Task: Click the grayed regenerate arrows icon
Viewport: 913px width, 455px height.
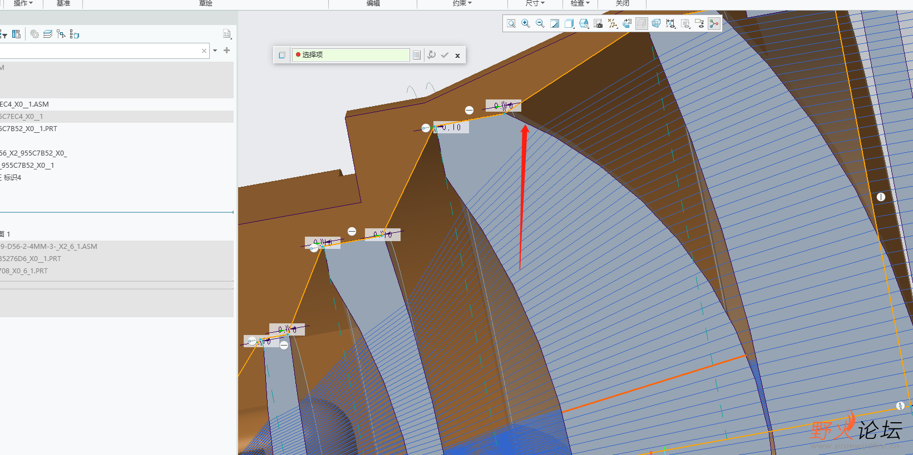Action: point(431,55)
